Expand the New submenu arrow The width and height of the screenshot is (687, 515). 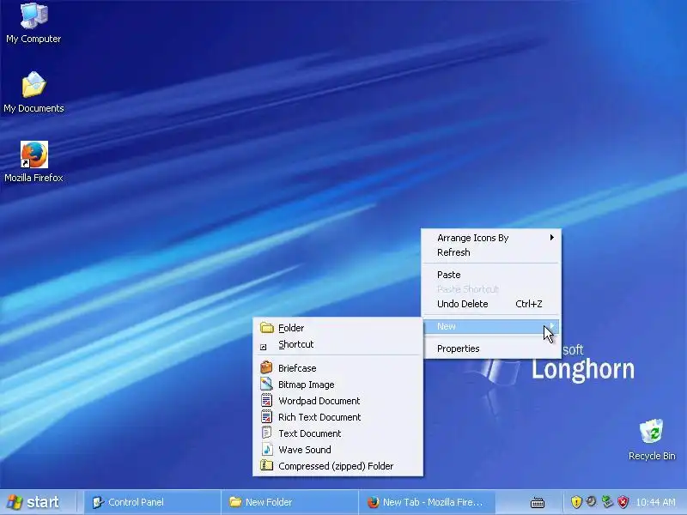coord(552,326)
